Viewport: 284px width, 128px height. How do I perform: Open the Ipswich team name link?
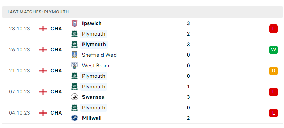point(92,23)
